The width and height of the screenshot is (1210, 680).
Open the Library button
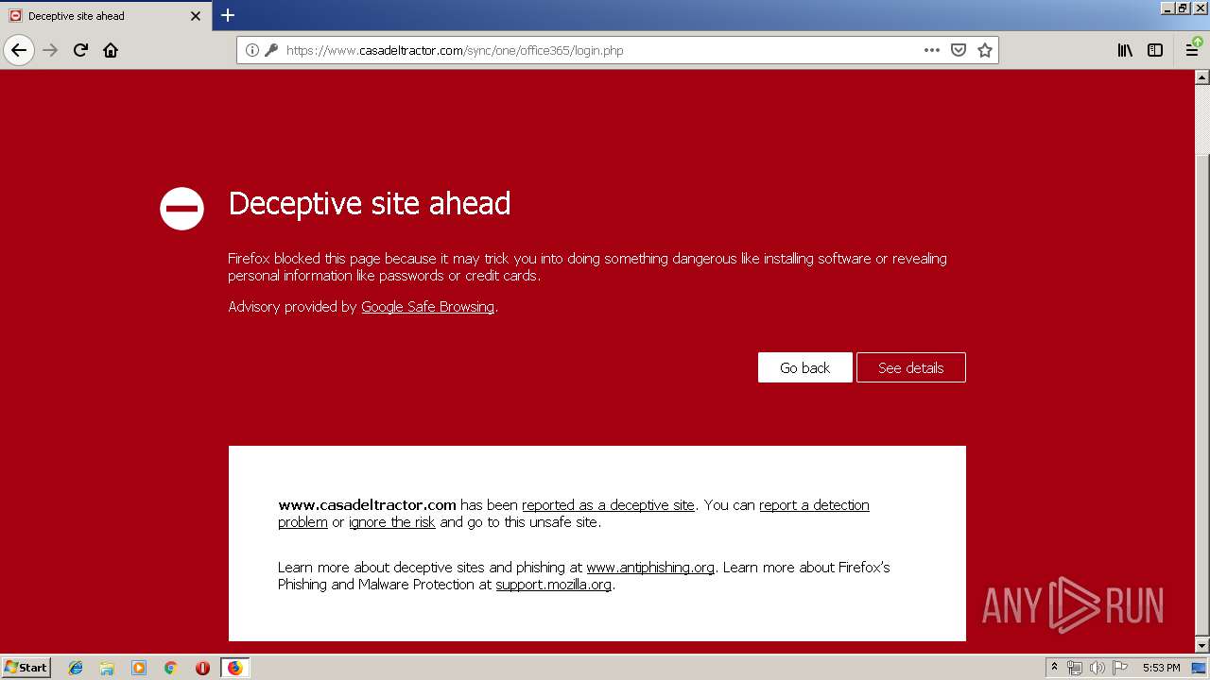coord(1125,50)
